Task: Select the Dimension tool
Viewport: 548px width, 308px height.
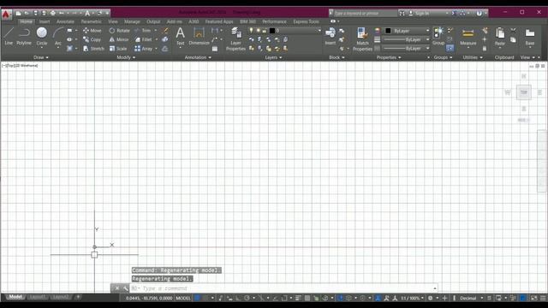Action: click(x=199, y=36)
